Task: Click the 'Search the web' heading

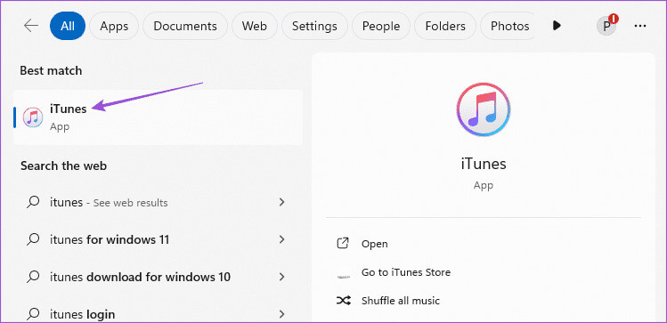Action: [x=63, y=166]
